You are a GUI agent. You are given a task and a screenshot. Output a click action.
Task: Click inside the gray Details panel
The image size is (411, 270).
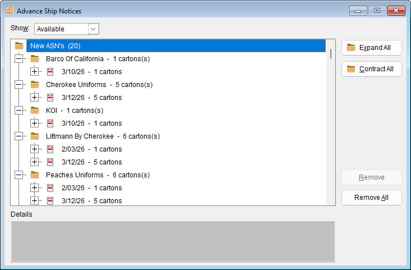point(173,241)
